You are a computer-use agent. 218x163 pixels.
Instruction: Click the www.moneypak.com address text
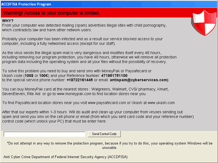click(x=74, y=94)
